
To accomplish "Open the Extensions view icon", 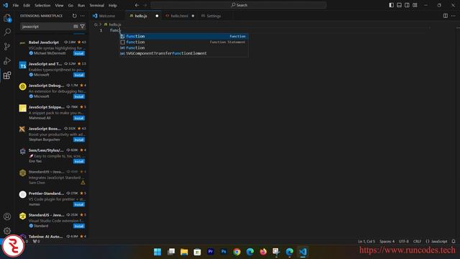I will 7,76.
